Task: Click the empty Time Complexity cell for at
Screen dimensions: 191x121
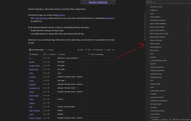Action: pyautogui.click(x=100, y=58)
